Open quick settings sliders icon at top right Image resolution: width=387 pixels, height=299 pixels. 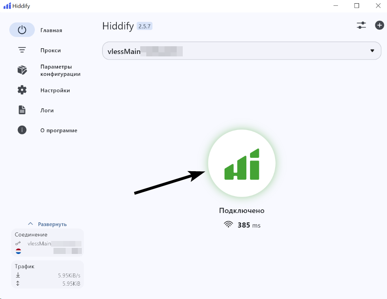[x=361, y=25]
